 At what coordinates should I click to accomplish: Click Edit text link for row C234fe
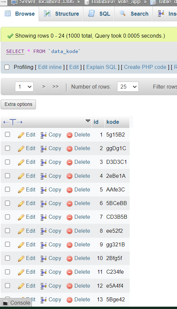[x=31, y=272]
